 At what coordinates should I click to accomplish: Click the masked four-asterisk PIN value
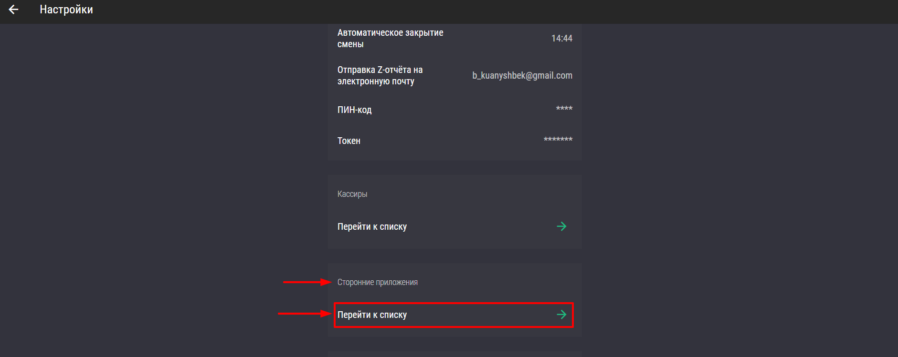click(564, 109)
